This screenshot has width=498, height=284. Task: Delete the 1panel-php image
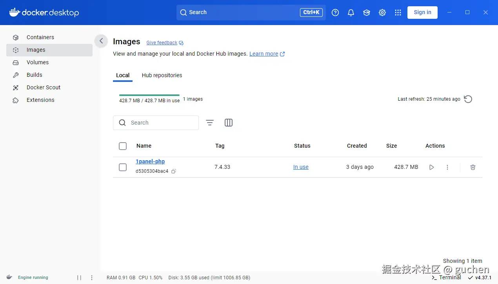473,167
